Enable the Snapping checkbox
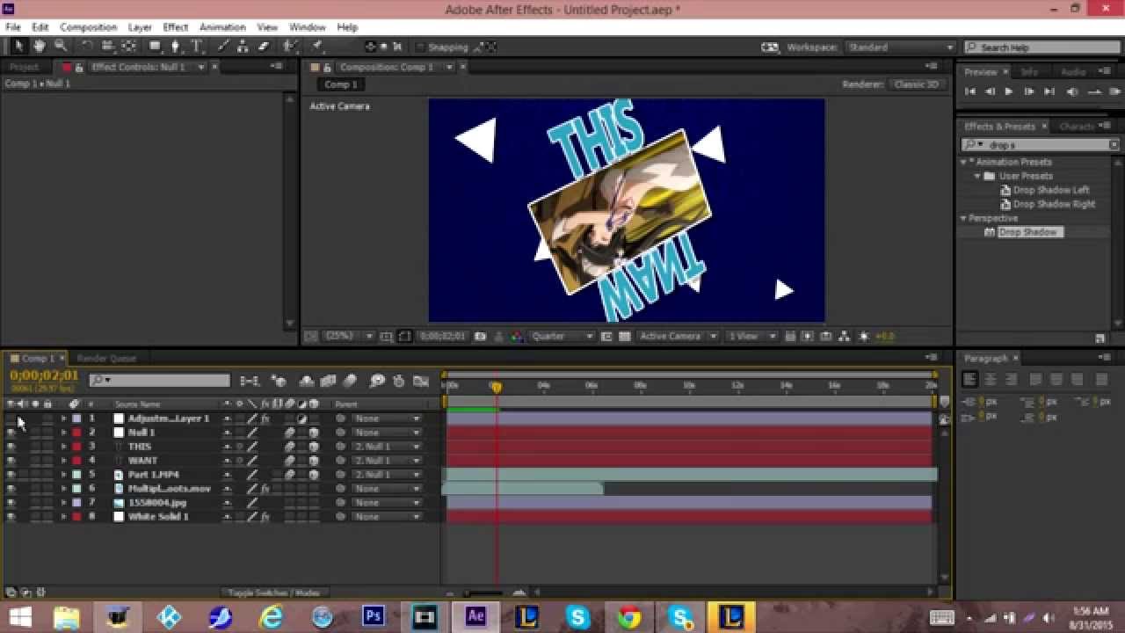This screenshot has width=1125, height=633. (x=420, y=47)
